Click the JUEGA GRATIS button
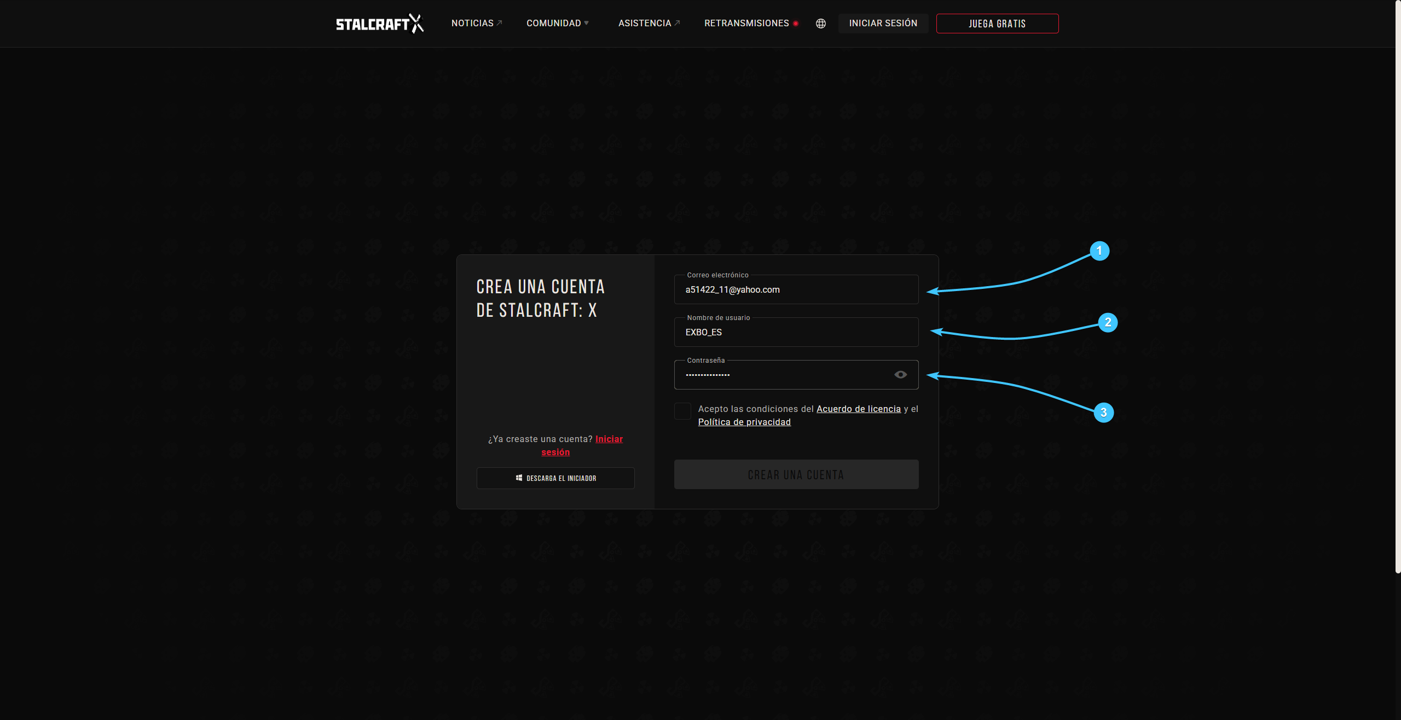The width and height of the screenshot is (1401, 720). pyautogui.click(x=997, y=24)
